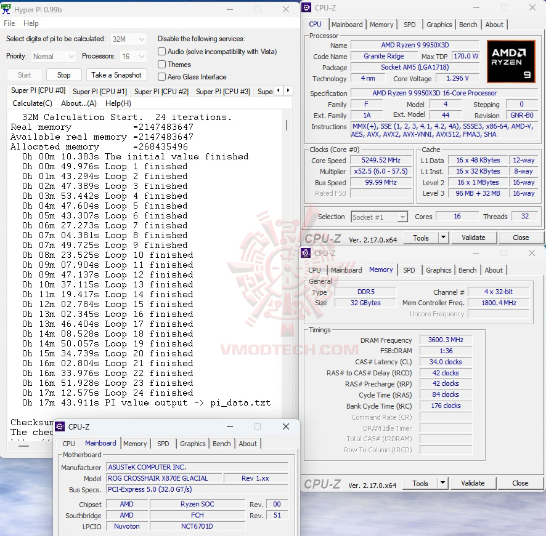Click the disabled Start button
Image resolution: width=546 pixels, height=536 pixels.
tap(25, 75)
